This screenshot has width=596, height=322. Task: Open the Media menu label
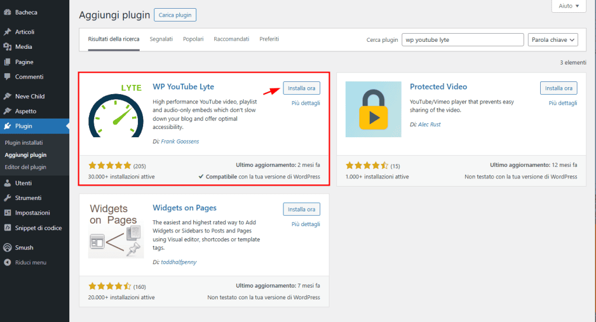click(x=23, y=46)
